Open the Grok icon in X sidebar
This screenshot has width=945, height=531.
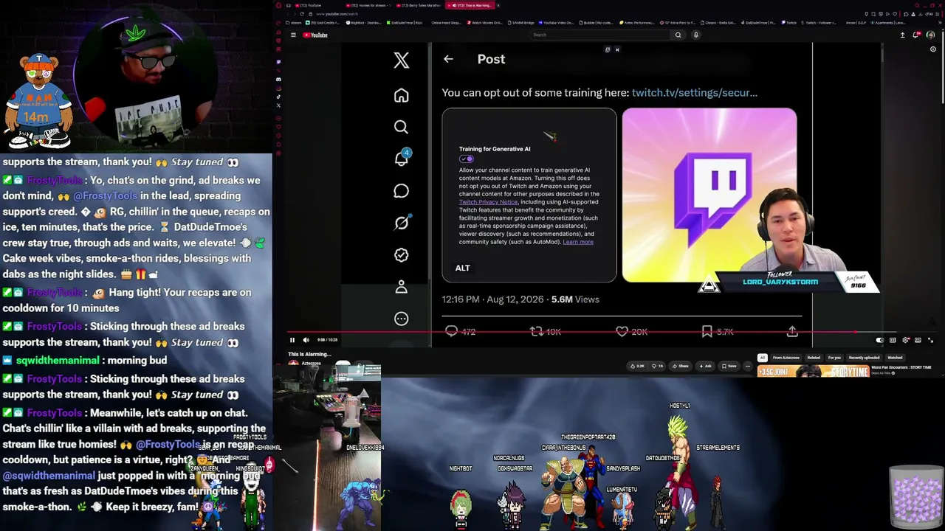401,223
